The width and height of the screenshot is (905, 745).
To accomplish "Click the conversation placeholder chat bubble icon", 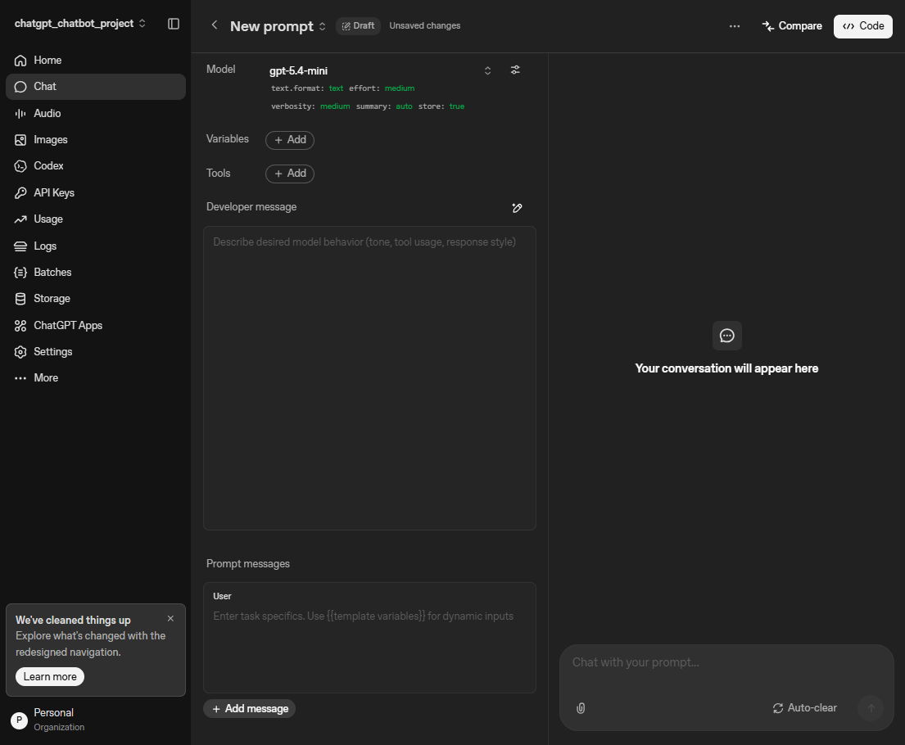I will tap(726, 336).
